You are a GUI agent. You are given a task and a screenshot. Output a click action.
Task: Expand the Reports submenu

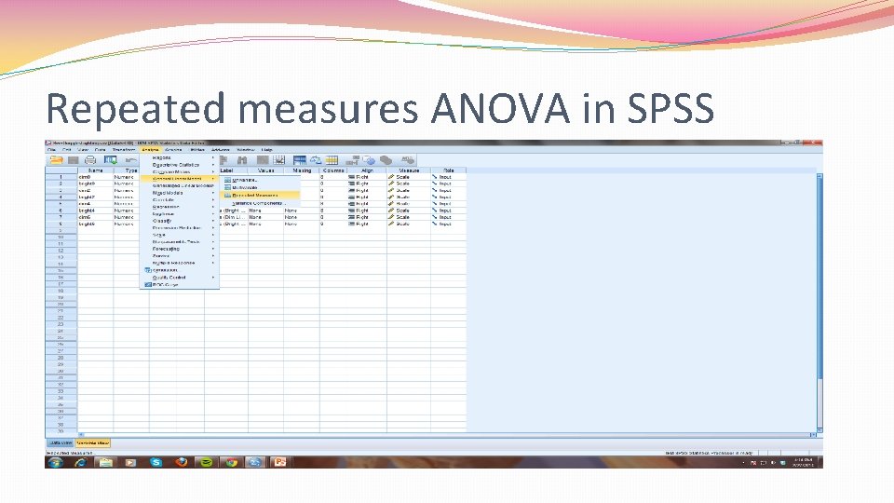point(179,157)
